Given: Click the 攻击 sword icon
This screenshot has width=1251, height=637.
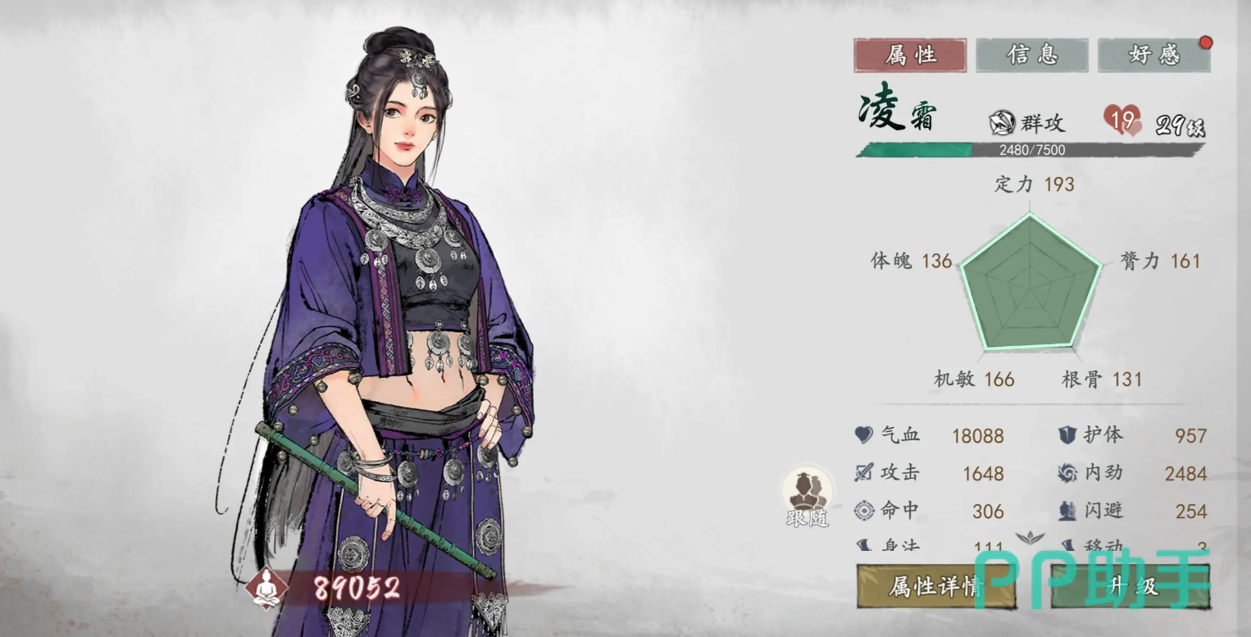Looking at the screenshot, I should point(864,473).
